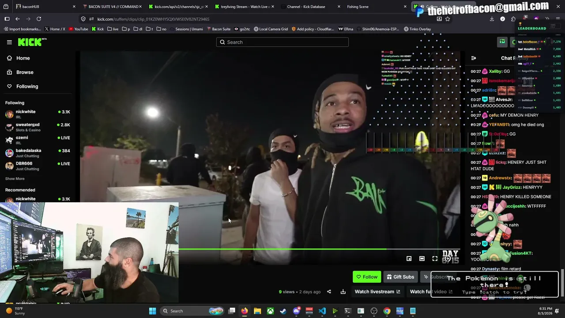The width and height of the screenshot is (565, 318).
Task: Open OBS Studio from the taskbar
Action: (x=374, y=311)
